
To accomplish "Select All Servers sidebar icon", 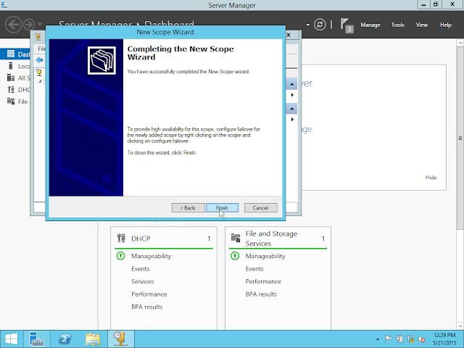I will [x=11, y=78].
